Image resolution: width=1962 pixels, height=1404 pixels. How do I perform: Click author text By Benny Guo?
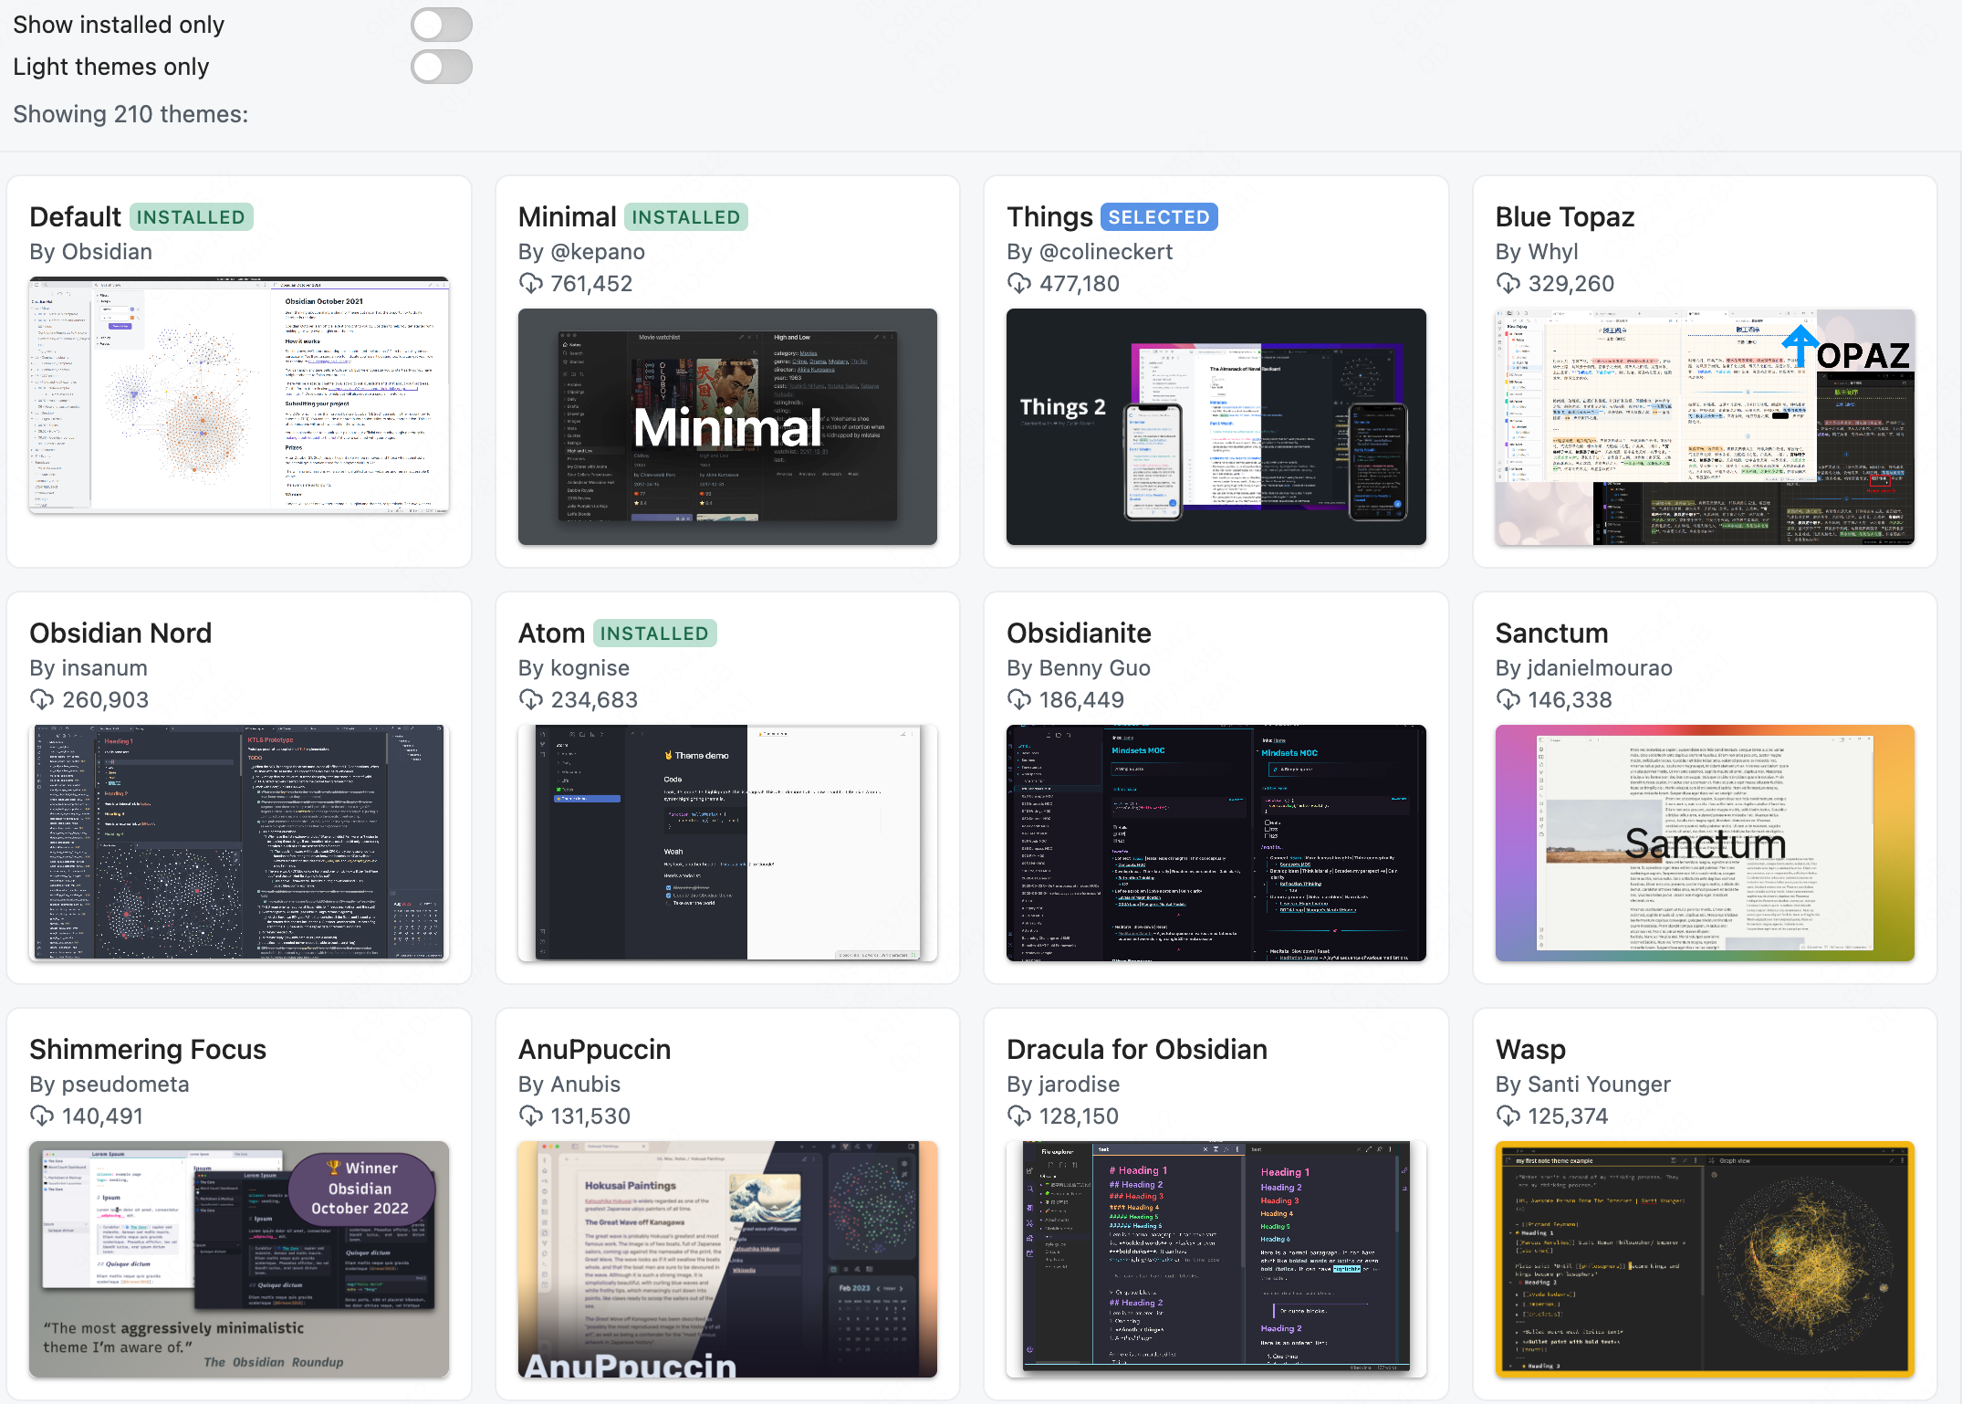(x=1079, y=668)
